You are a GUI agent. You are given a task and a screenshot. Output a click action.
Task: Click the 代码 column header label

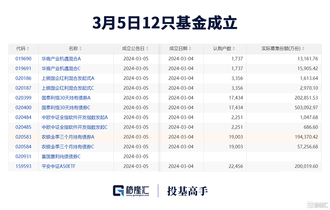pos(21,49)
